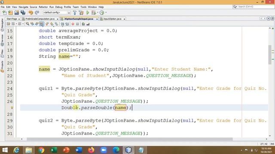Click the Save All toolbar icon
The width and height of the screenshot is (275, 154).
(x=23, y=12)
